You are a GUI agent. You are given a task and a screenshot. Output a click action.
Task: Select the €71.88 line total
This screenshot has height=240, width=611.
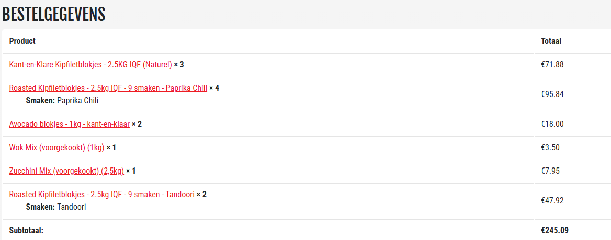552,65
